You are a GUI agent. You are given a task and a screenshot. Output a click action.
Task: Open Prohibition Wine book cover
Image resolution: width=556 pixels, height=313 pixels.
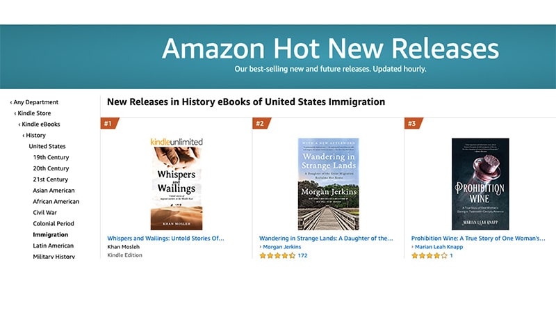pyautogui.click(x=480, y=184)
